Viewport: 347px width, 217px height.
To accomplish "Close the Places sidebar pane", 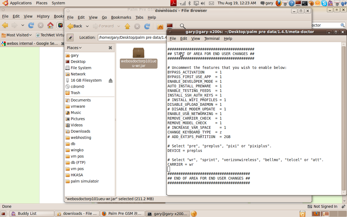I will [110, 48].
